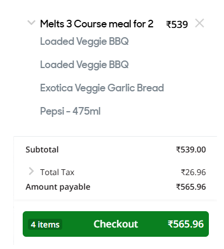
Task: Click the Checkout text label
Action: [x=116, y=224]
